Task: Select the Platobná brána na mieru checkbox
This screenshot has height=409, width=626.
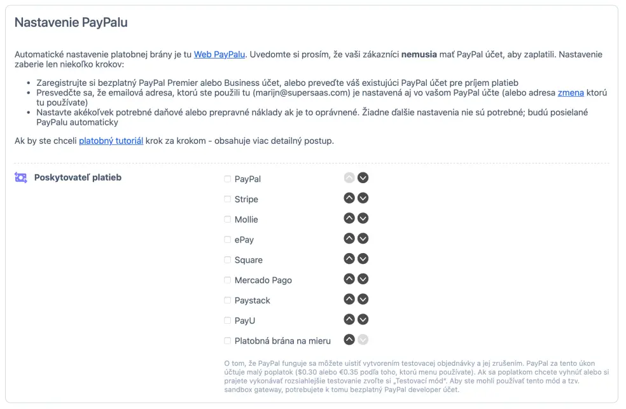Action: tap(226, 340)
